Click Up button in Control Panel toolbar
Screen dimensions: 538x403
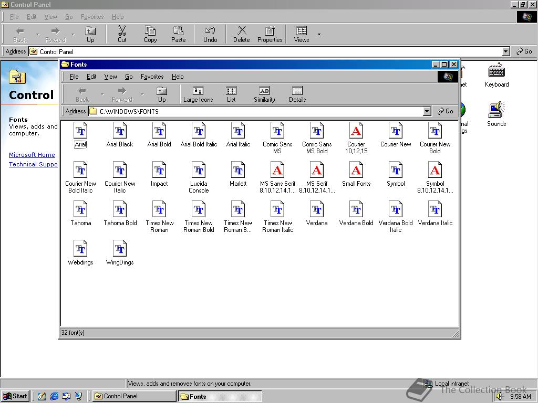coord(90,34)
